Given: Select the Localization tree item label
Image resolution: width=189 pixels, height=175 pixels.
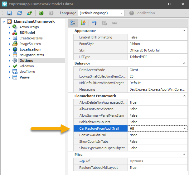Looking at the screenshot, I should point(30,49).
